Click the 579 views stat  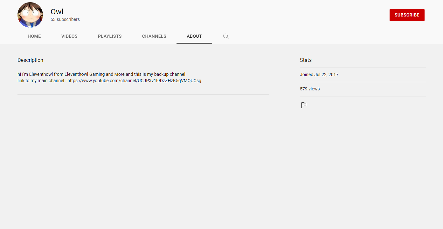[x=310, y=89]
